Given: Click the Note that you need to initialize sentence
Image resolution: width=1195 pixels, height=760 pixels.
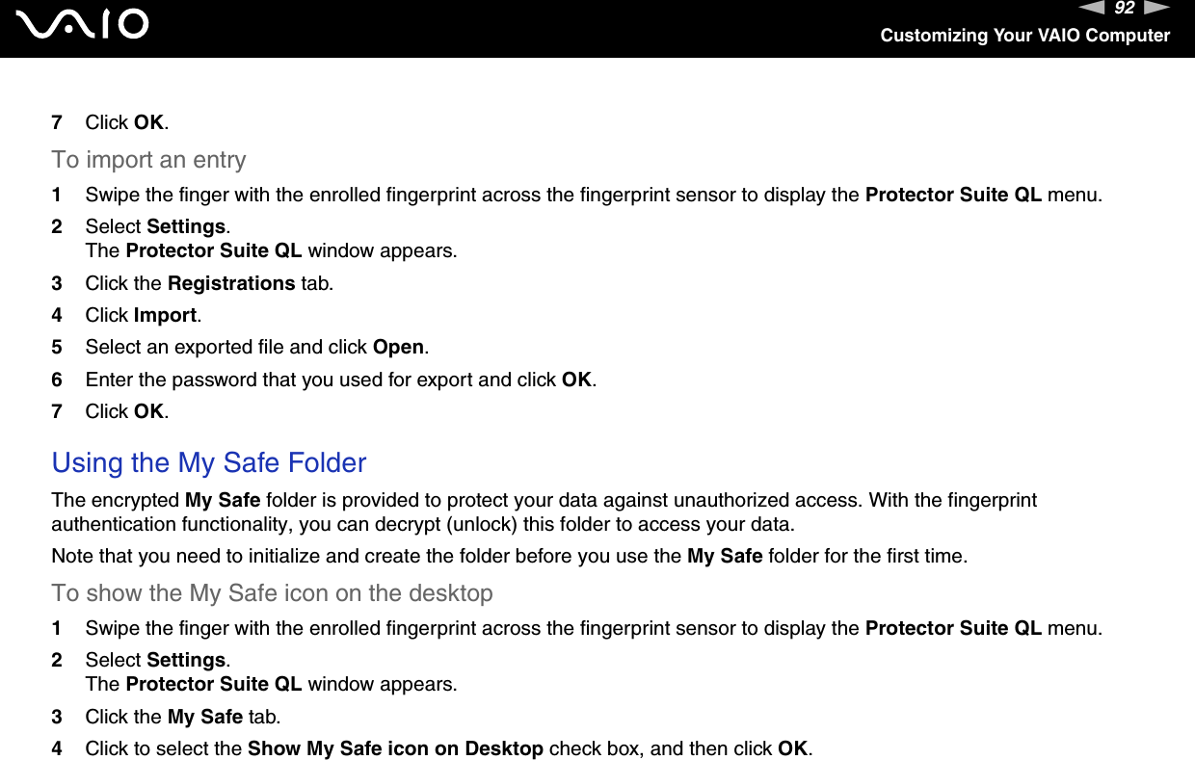Looking at the screenshot, I should [x=509, y=556].
